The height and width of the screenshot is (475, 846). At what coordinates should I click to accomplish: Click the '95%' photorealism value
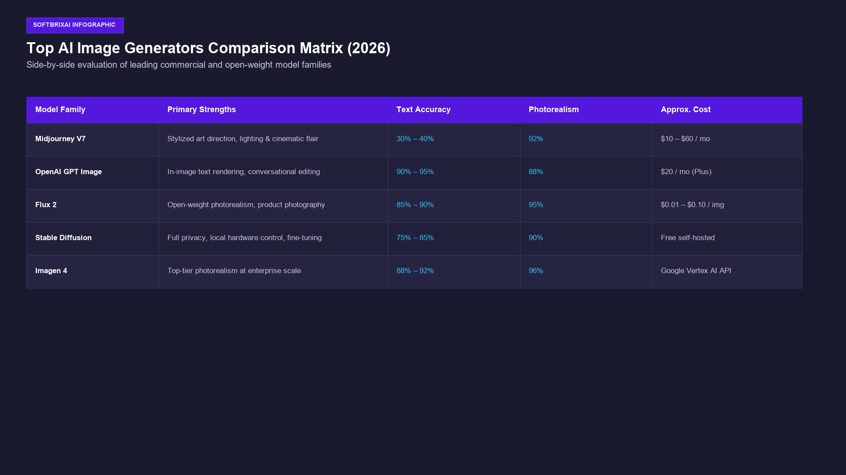coord(536,205)
